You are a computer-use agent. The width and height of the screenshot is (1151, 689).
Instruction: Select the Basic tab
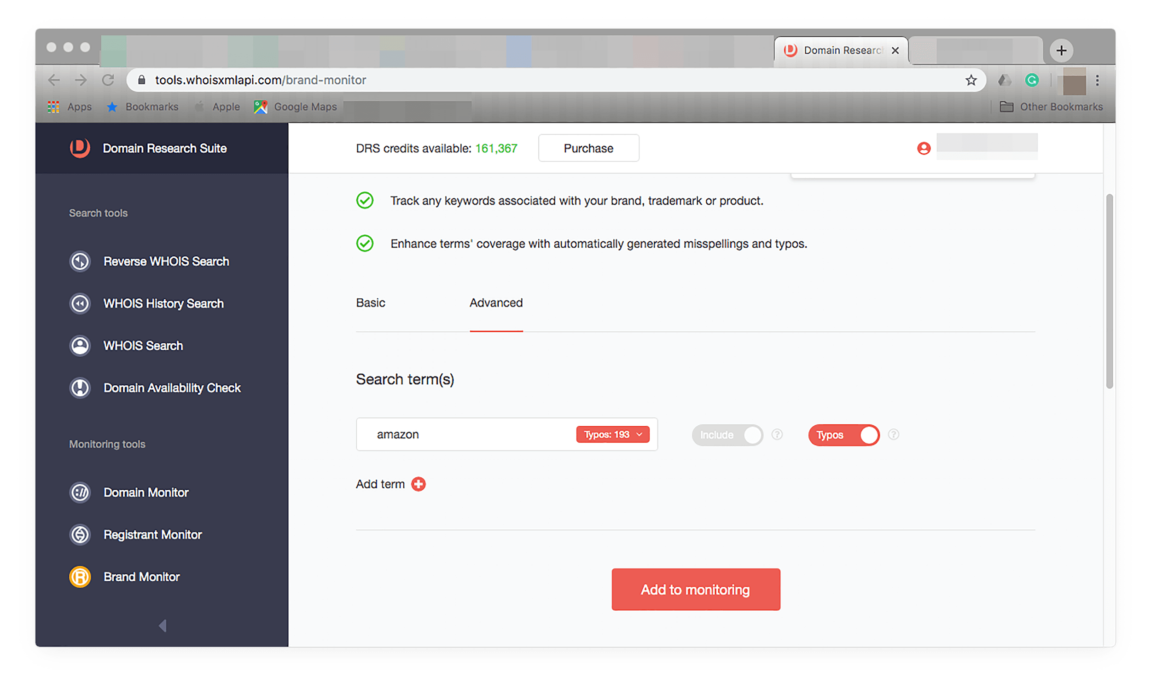coord(371,302)
